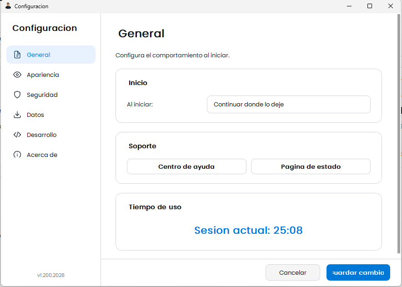Image resolution: width=402 pixels, height=287 pixels.
Task: Open the Pagina de estado
Action: pos(311,166)
